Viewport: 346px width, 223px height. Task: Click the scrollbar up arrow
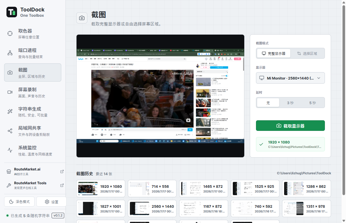[x=344, y=2]
